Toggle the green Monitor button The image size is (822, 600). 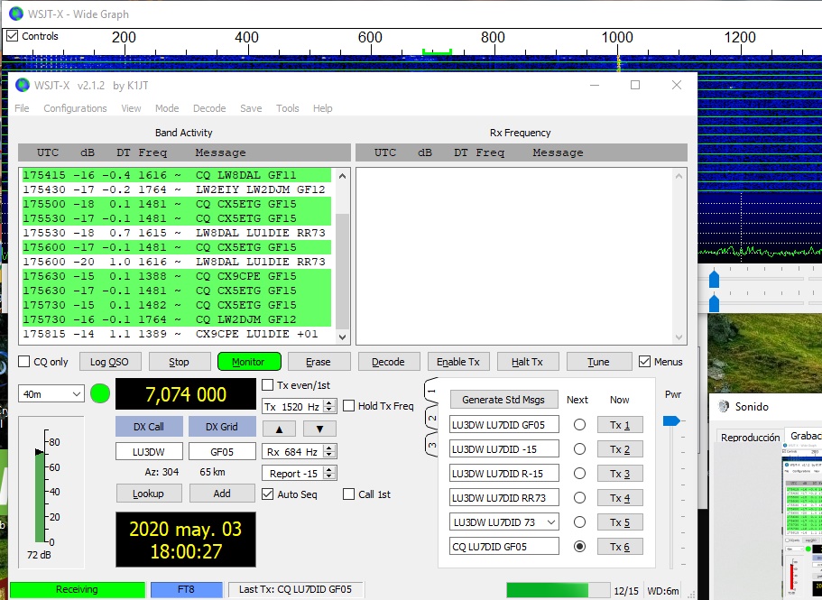coord(249,362)
